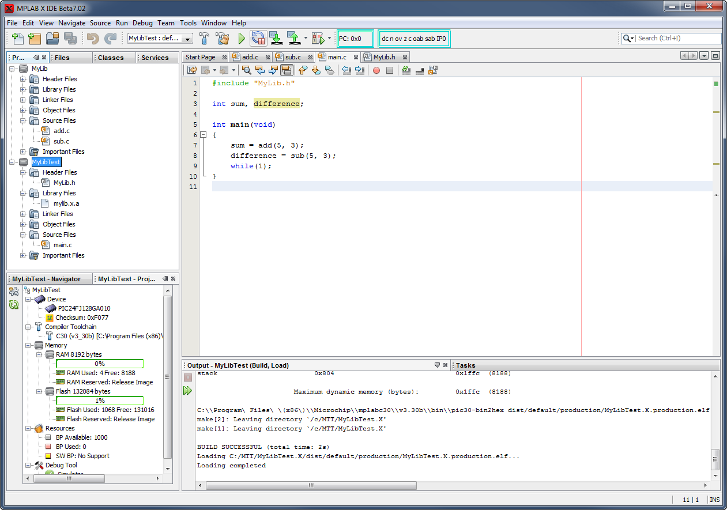Run the project with green play icon
This screenshot has width=727, height=510.
(x=242, y=39)
